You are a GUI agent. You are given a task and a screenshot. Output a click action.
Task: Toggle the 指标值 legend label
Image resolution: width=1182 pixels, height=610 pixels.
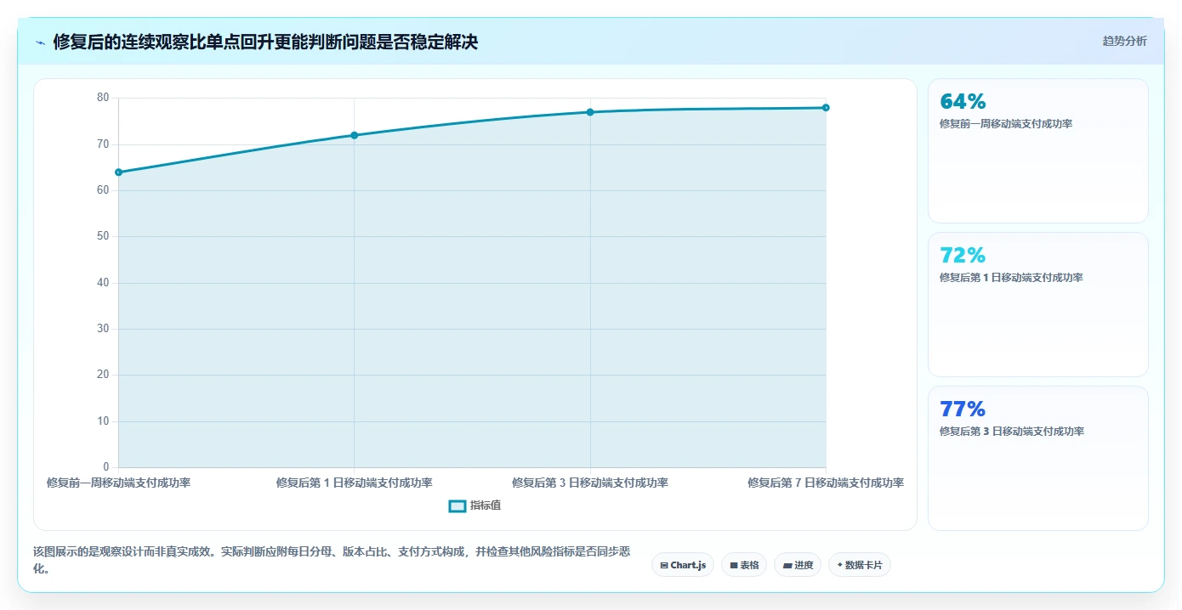click(486, 506)
